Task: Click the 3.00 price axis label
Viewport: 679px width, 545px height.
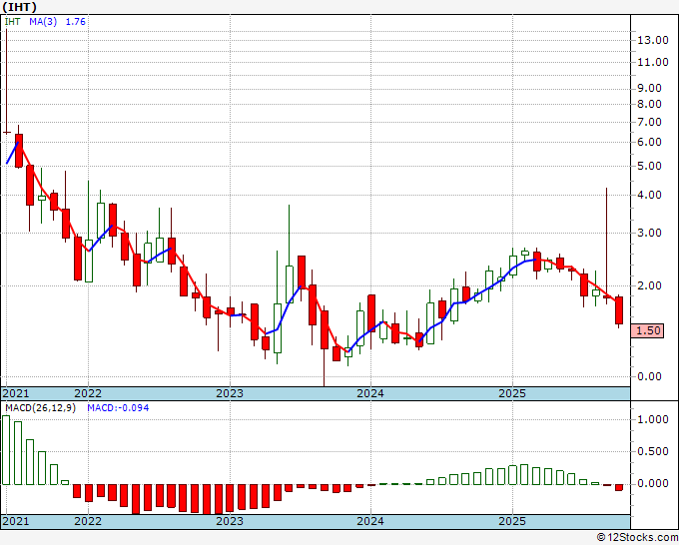Action: [x=650, y=234]
